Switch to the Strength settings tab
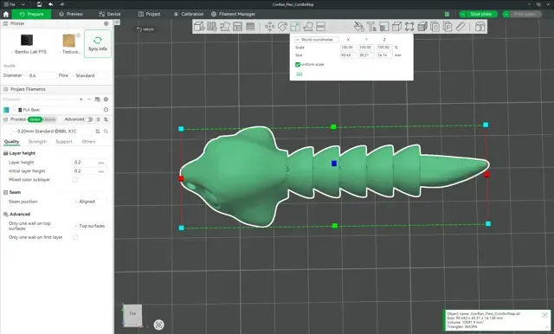554x334 pixels. (x=37, y=142)
